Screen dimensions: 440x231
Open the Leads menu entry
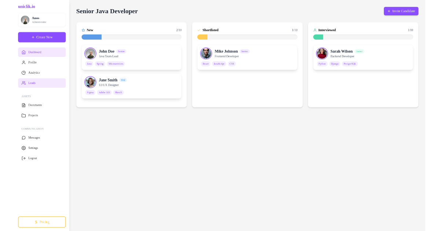click(x=33, y=83)
